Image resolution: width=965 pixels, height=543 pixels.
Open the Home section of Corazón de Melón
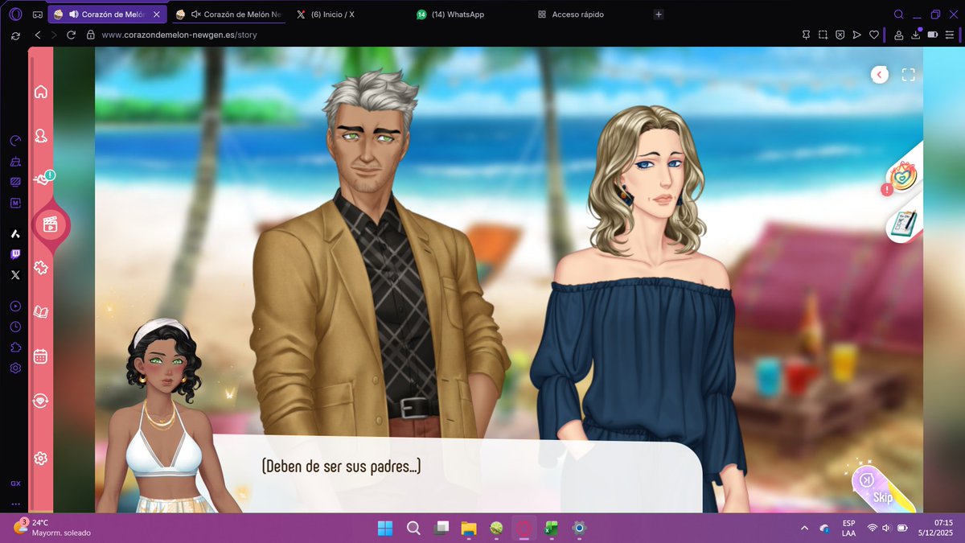tap(40, 92)
